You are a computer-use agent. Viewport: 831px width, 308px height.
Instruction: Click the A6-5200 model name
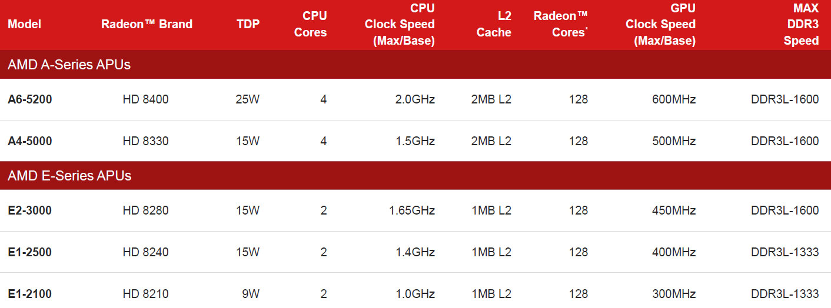(29, 99)
